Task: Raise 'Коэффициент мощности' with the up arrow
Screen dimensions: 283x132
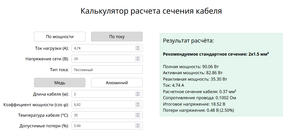Action: coord(137,104)
